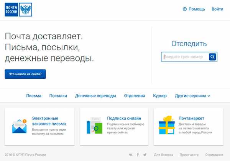
Task: Open Электронные заказные письма link
Action: coord(49,121)
